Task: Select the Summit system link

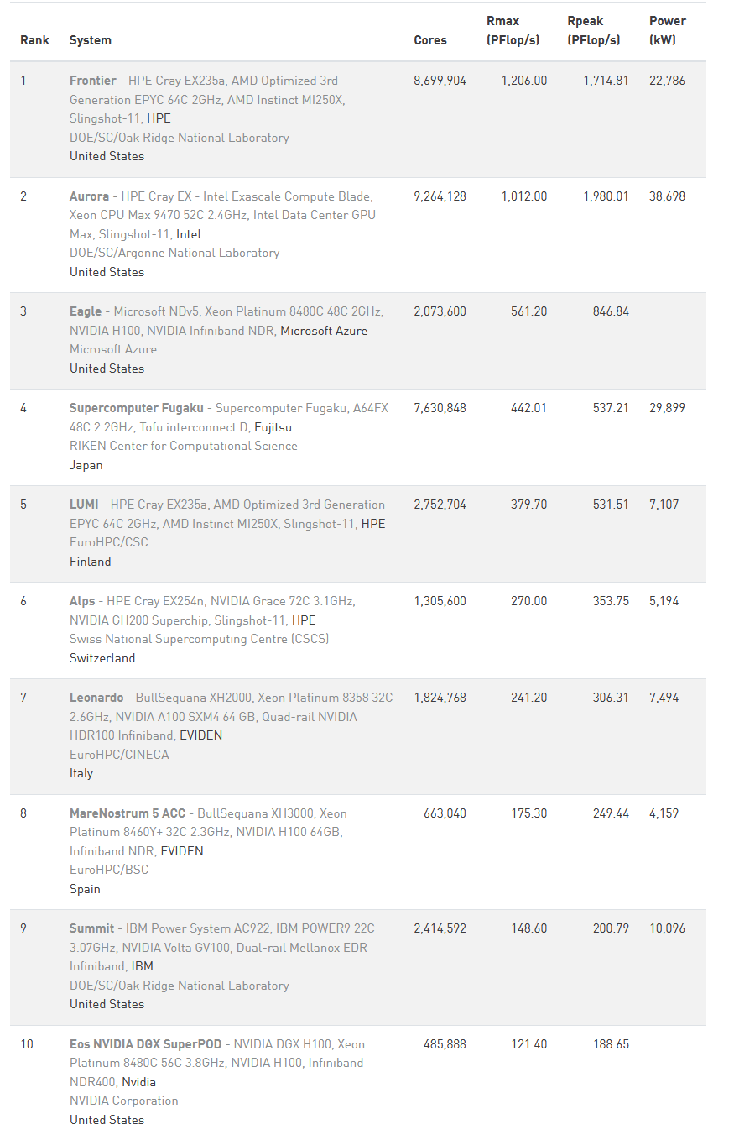Action: coord(92,928)
